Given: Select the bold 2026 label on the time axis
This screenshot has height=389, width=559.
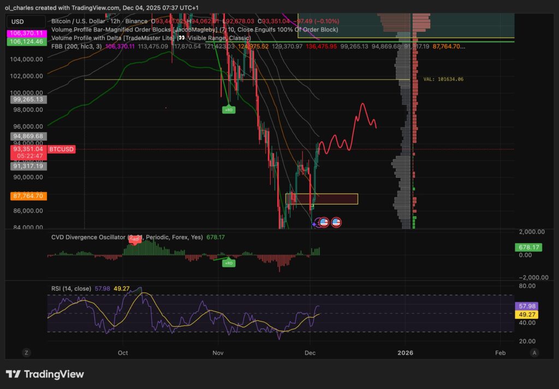Looking at the screenshot, I should point(406,353).
